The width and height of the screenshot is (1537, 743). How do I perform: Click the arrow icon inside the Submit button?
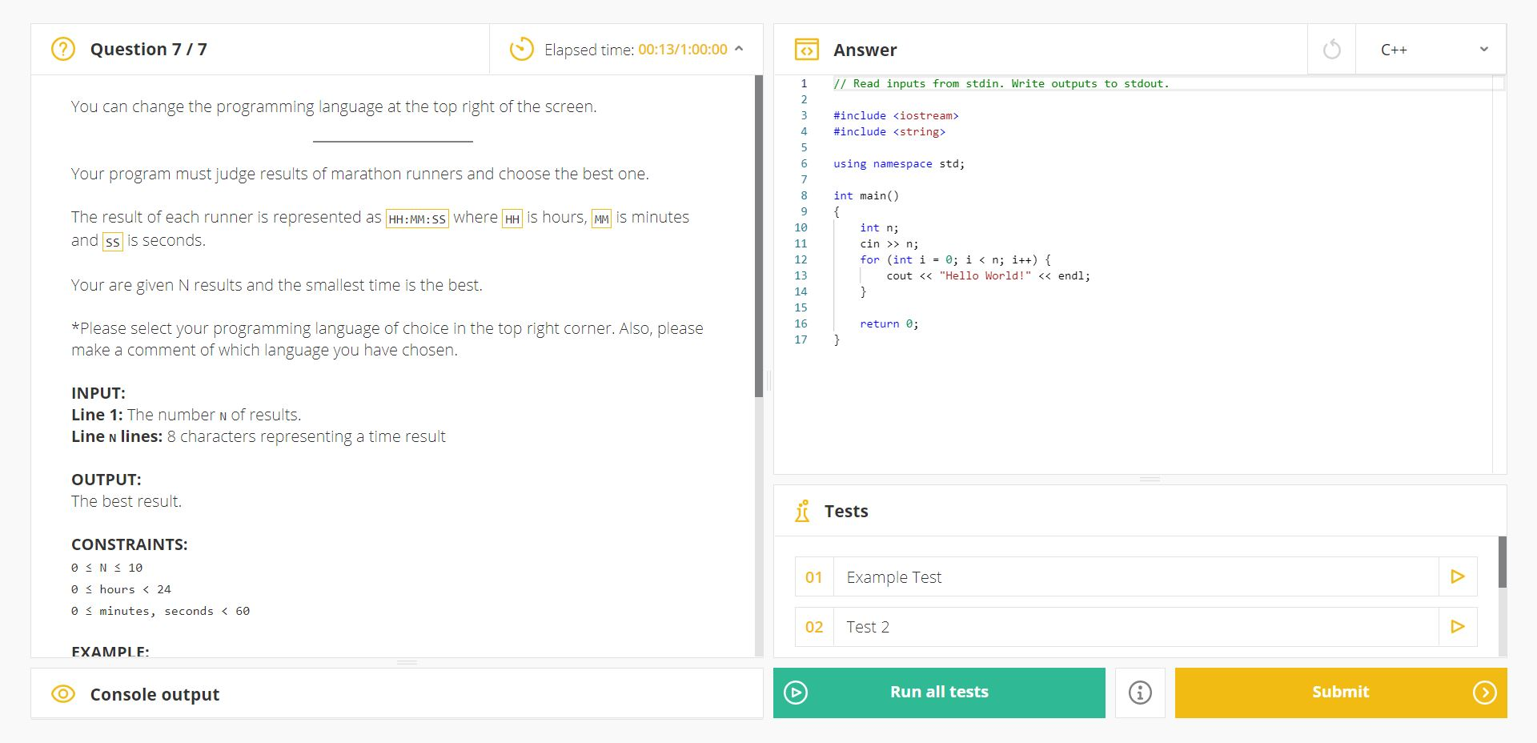point(1485,693)
